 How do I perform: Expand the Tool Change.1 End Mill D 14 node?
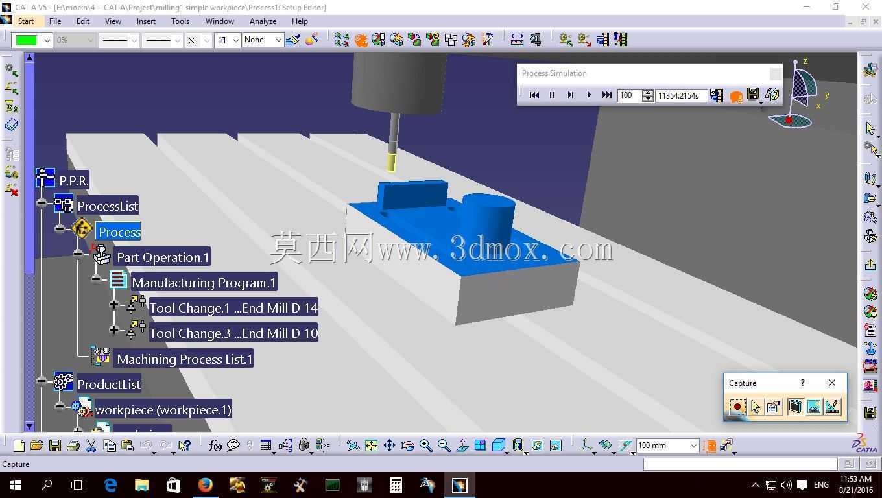[114, 305]
